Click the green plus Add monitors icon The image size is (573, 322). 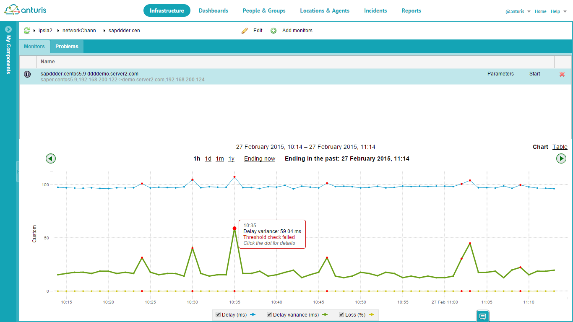coord(273,31)
